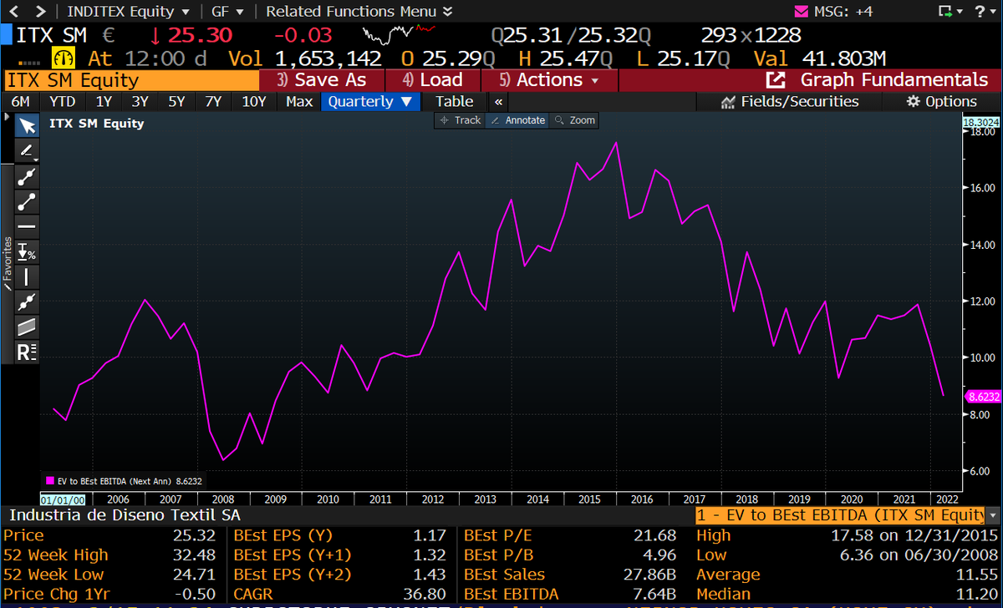This screenshot has height=608, width=1003.
Task: Enable Track mode
Action: [460, 120]
